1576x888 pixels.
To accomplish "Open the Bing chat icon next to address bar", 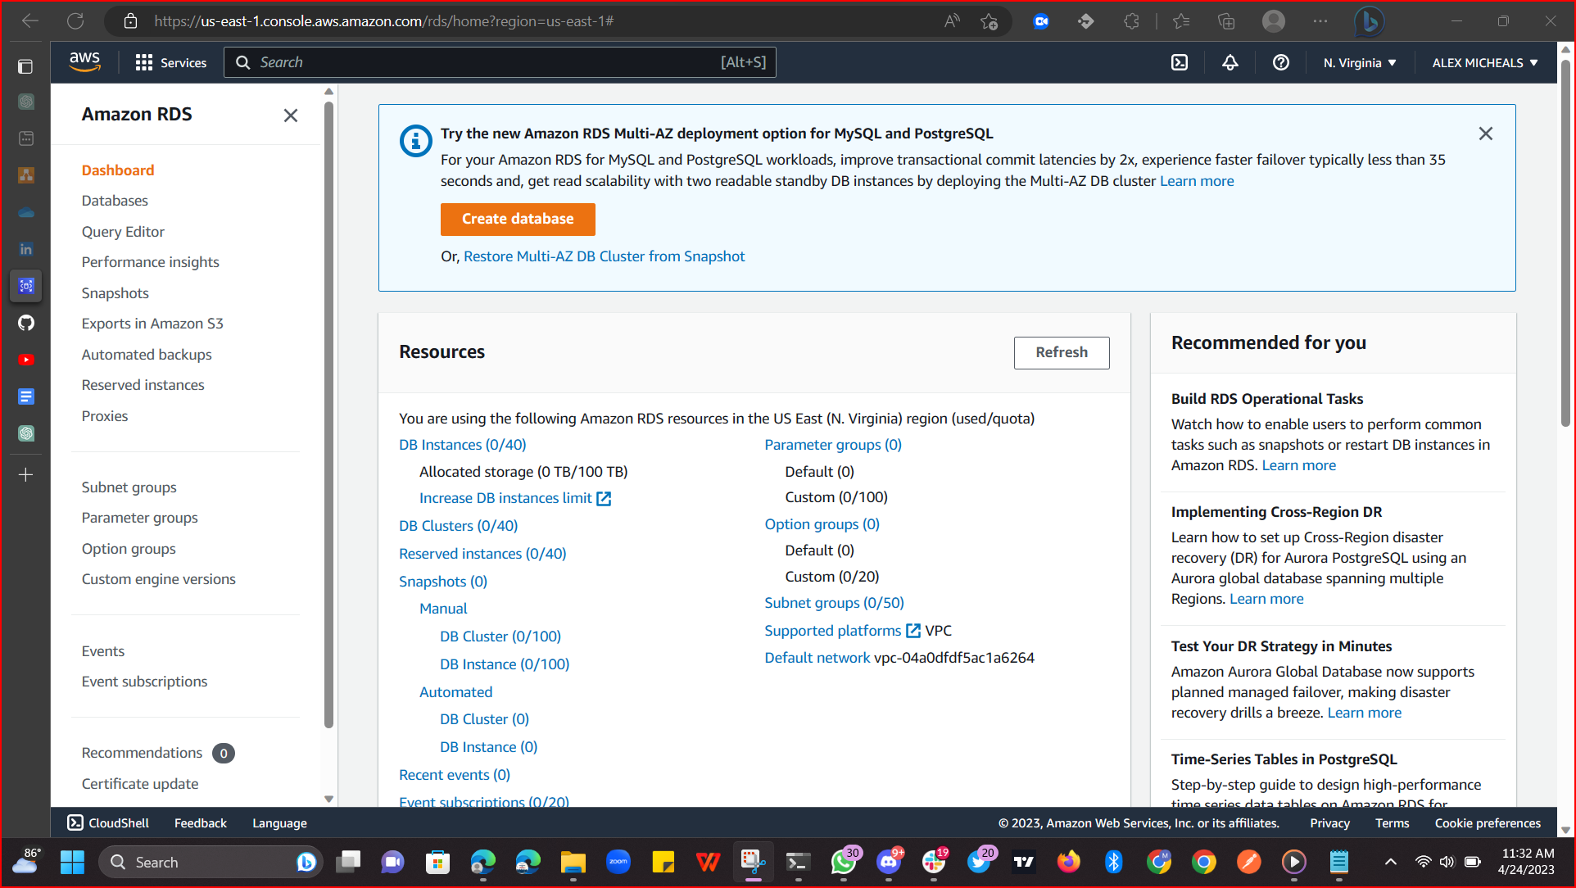I will [x=1369, y=20].
